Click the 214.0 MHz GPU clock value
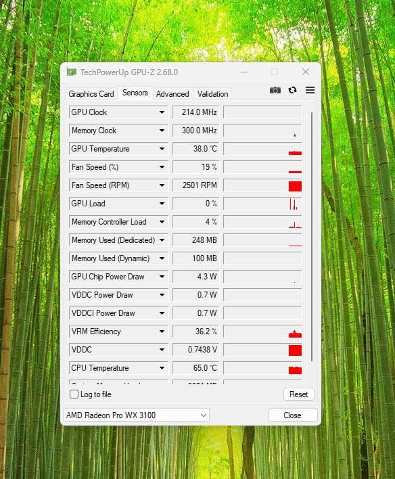This screenshot has height=479, width=395. (196, 112)
